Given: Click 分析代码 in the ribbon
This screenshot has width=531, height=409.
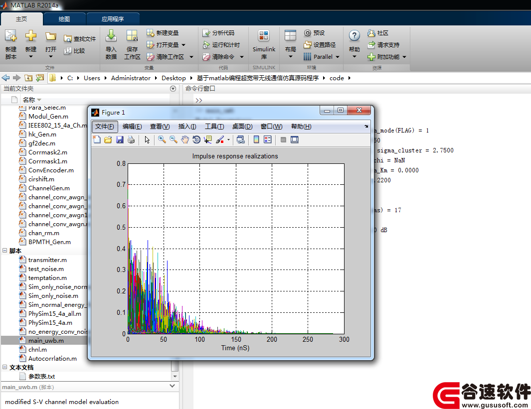Looking at the screenshot, I should tap(218, 33).
